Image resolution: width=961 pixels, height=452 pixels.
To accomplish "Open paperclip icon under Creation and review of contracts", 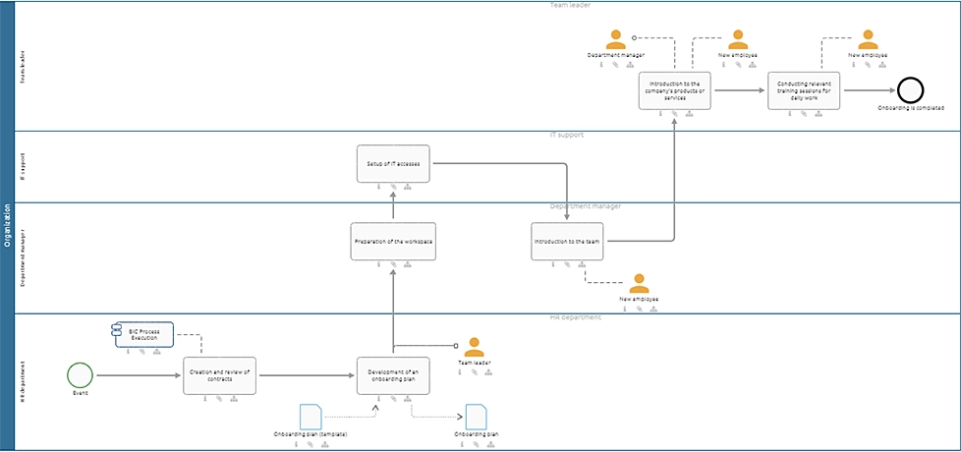I will (x=219, y=399).
